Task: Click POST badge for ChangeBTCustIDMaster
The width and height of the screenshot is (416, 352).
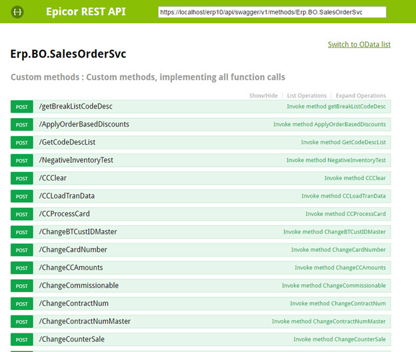Action: pyautogui.click(x=22, y=232)
